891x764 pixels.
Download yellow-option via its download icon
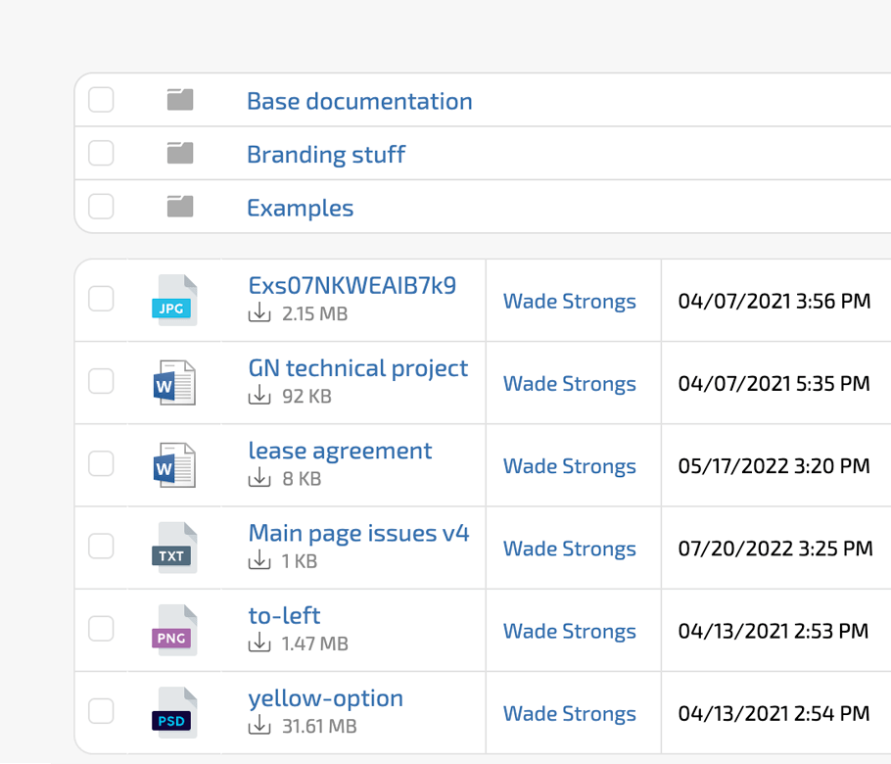pyautogui.click(x=259, y=725)
